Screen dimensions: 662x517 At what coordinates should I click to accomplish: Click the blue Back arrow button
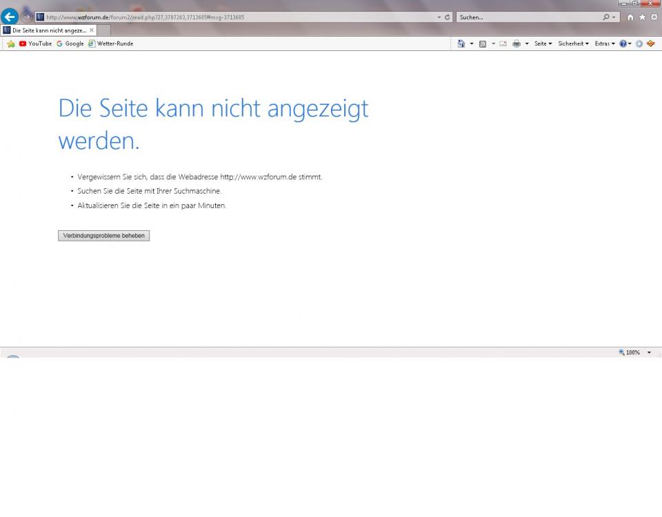[10, 17]
